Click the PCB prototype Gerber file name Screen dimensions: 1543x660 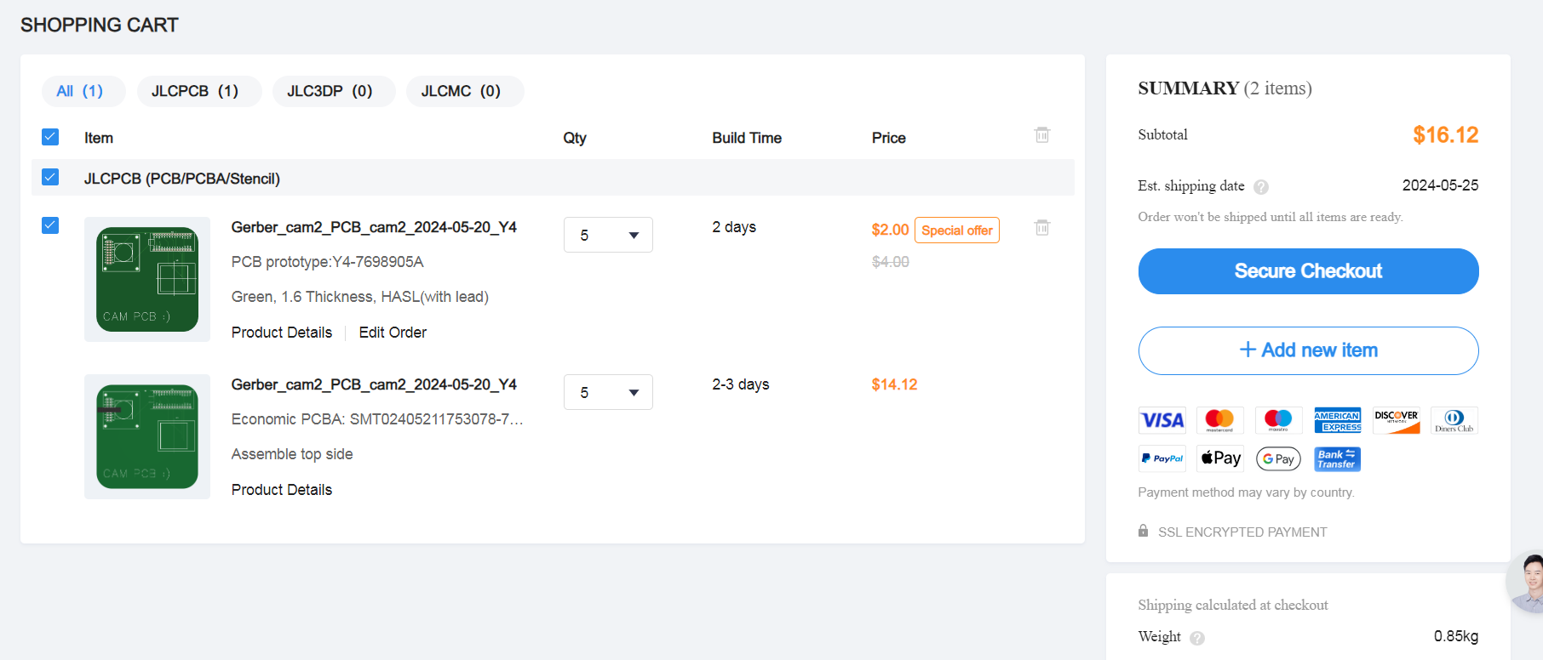(x=374, y=227)
